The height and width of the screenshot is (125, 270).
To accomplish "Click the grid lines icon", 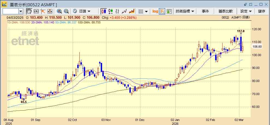I will tap(141, 11).
